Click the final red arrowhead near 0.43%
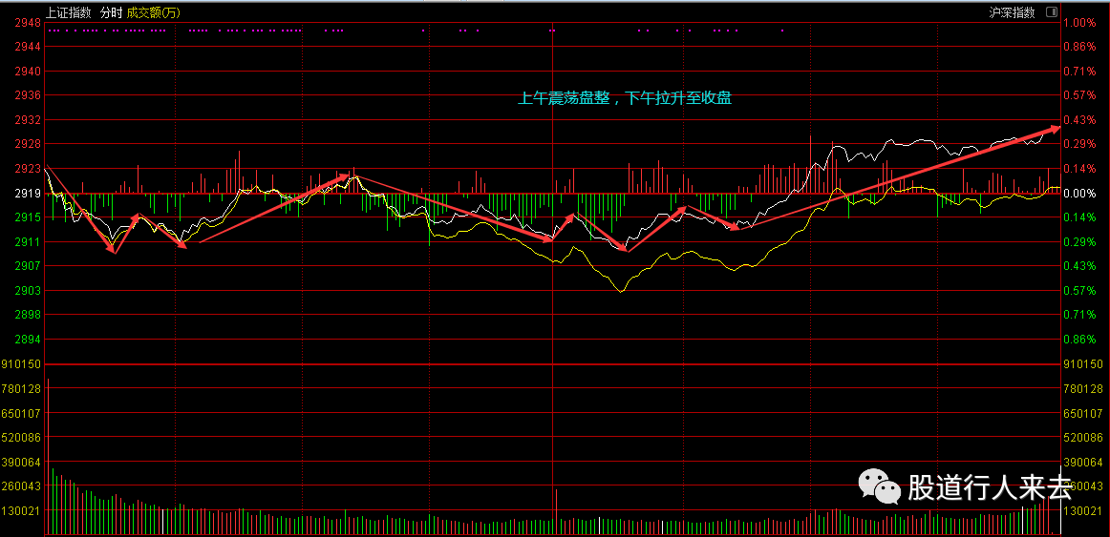 tap(1056, 126)
